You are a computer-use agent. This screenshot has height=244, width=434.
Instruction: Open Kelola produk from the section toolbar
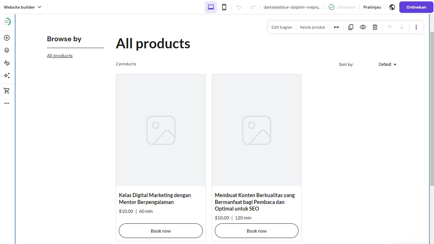(x=312, y=27)
